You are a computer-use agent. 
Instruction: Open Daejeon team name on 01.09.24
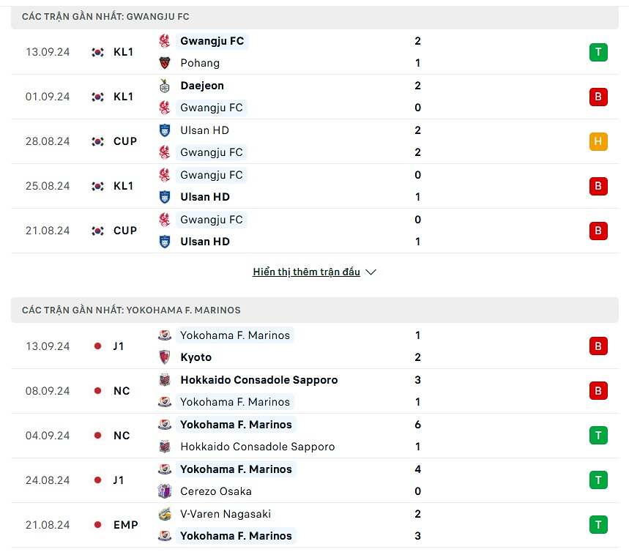(202, 86)
